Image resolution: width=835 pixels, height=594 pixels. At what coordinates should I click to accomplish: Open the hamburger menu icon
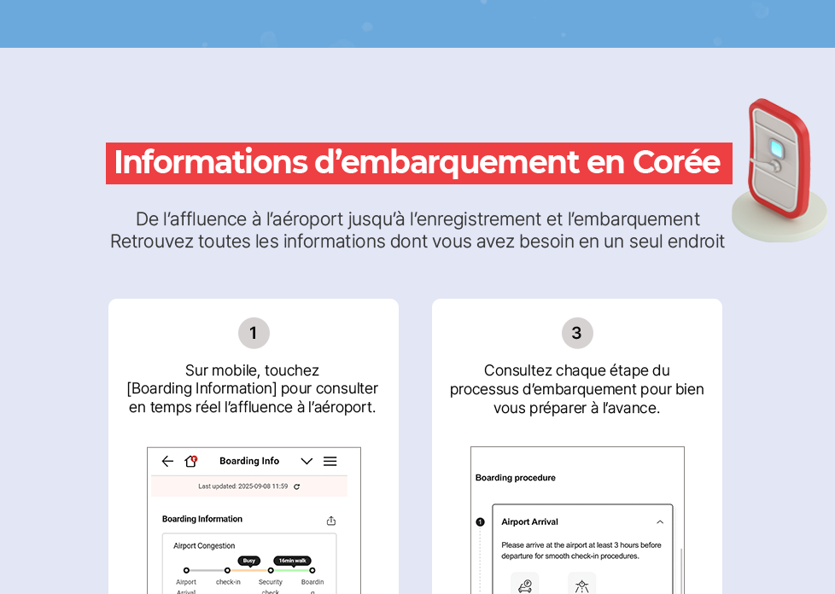coord(330,461)
